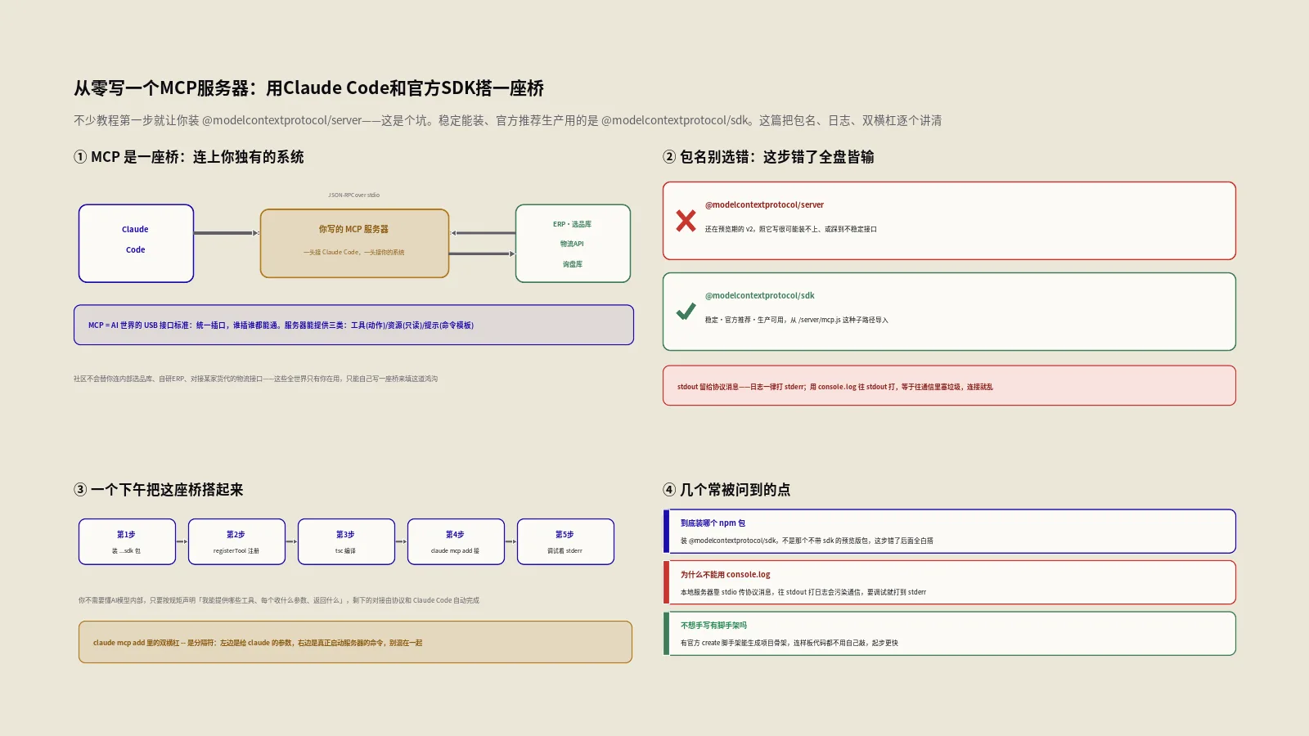Image resolution: width=1309 pixels, height=736 pixels.
Task: Click the main title starting '从零写一个MCP服务器'
Action: (x=309, y=88)
